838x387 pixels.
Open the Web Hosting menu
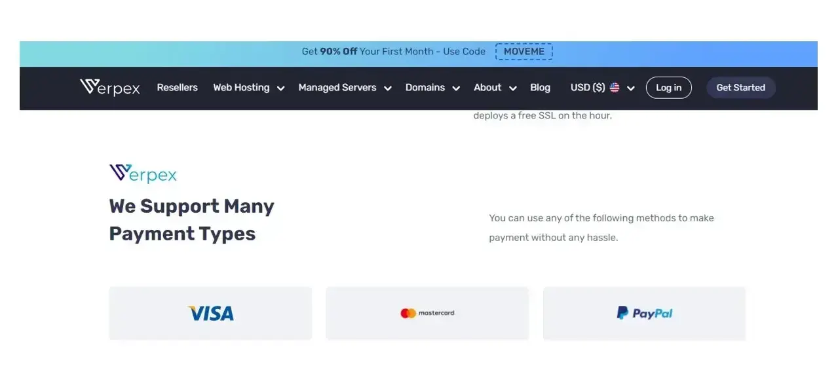click(241, 87)
